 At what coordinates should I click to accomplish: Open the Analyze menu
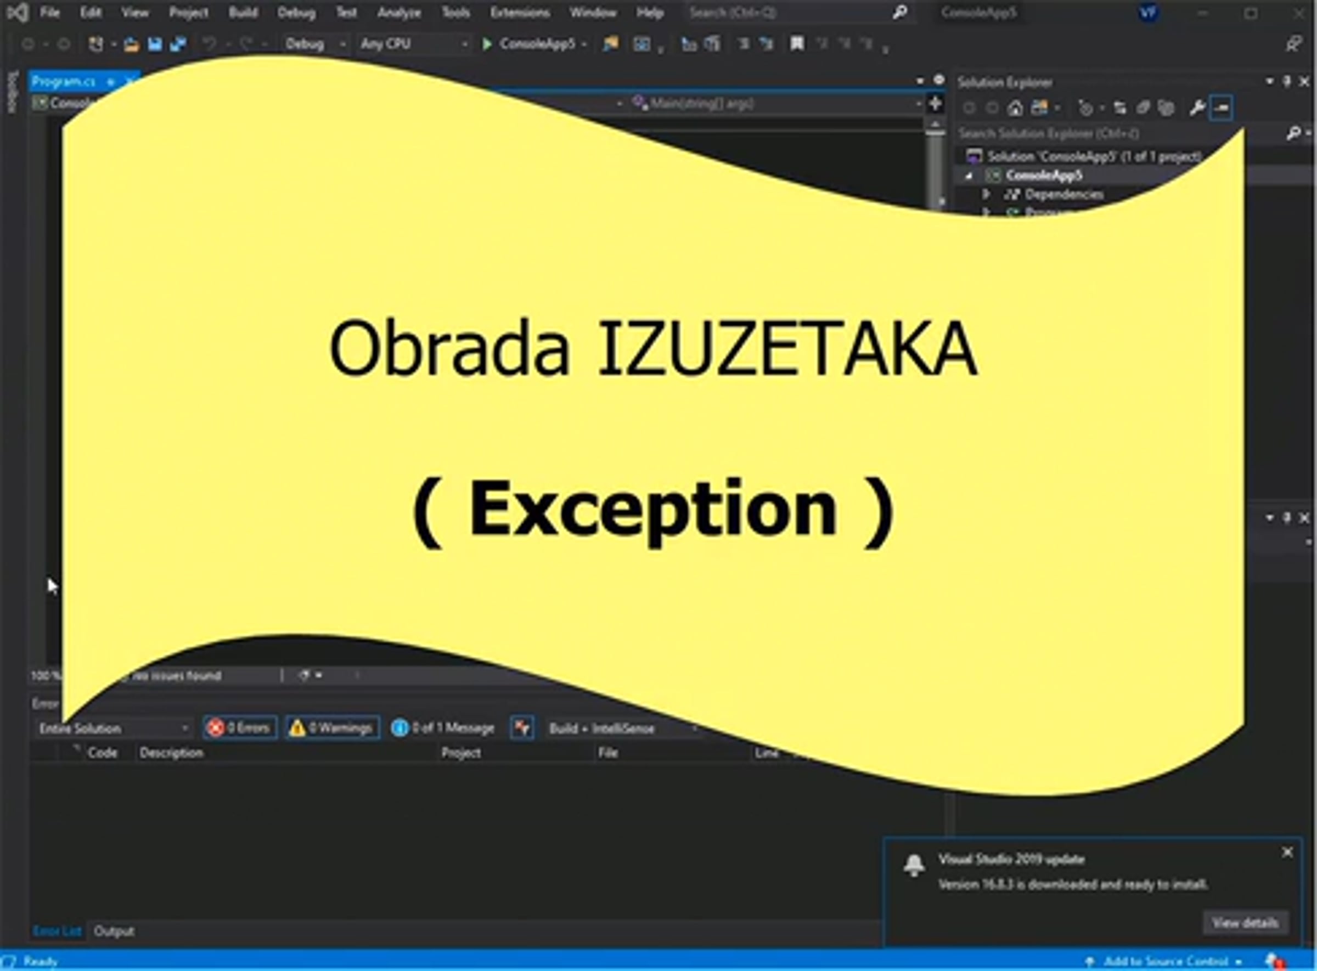tap(398, 12)
